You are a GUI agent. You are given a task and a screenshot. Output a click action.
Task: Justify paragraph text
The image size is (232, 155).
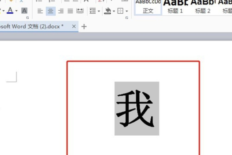coord(70,11)
